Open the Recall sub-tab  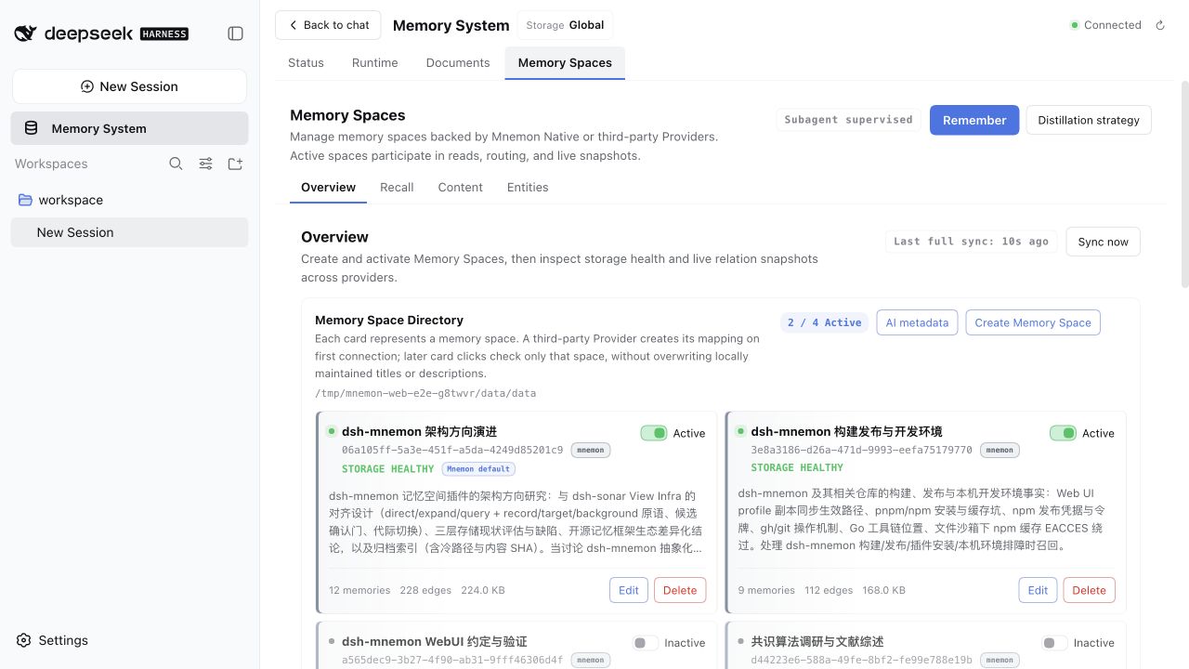(397, 187)
